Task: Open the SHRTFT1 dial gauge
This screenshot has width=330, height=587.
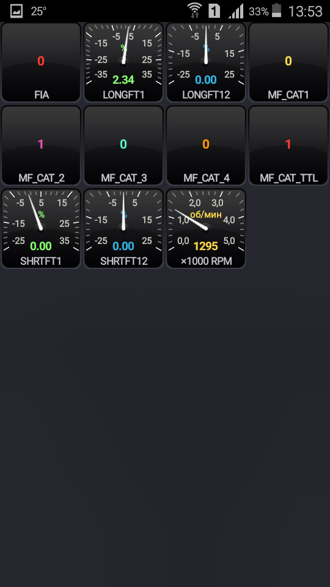Action: click(41, 228)
